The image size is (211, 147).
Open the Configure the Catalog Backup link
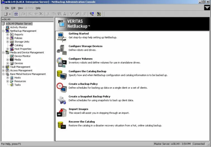(87, 71)
